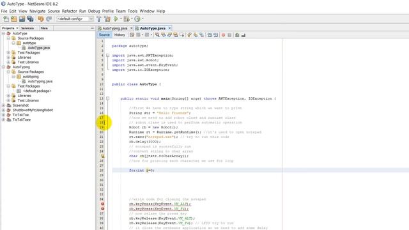The image size is (409, 230).
Task: Click the Debug Project icon
Action: tap(127, 19)
